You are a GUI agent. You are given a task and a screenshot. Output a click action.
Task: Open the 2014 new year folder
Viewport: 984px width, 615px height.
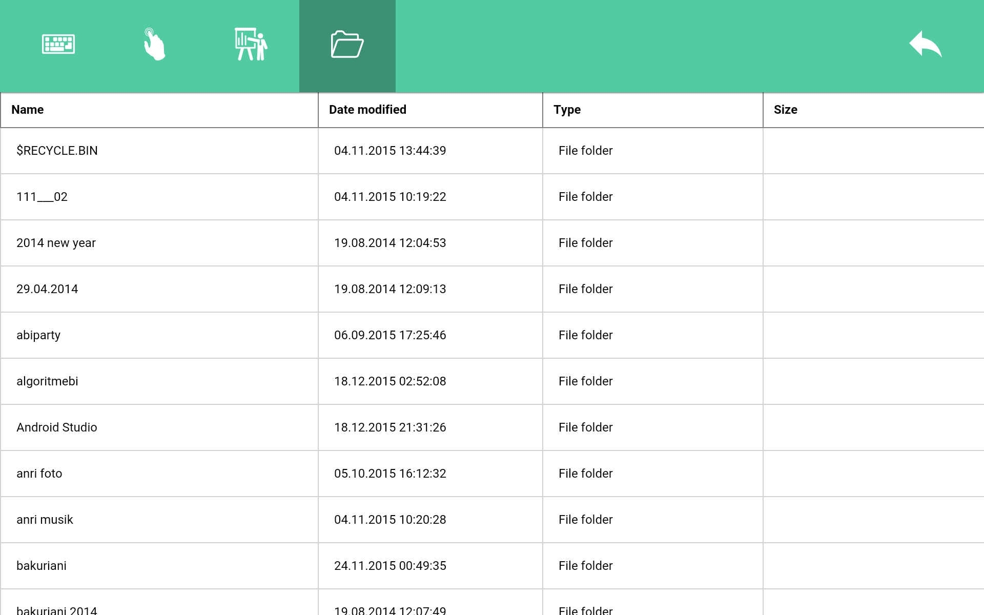[56, 243]
